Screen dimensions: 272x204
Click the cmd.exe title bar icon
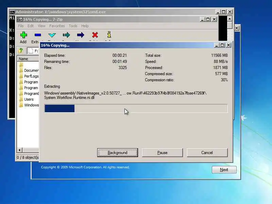12,12
